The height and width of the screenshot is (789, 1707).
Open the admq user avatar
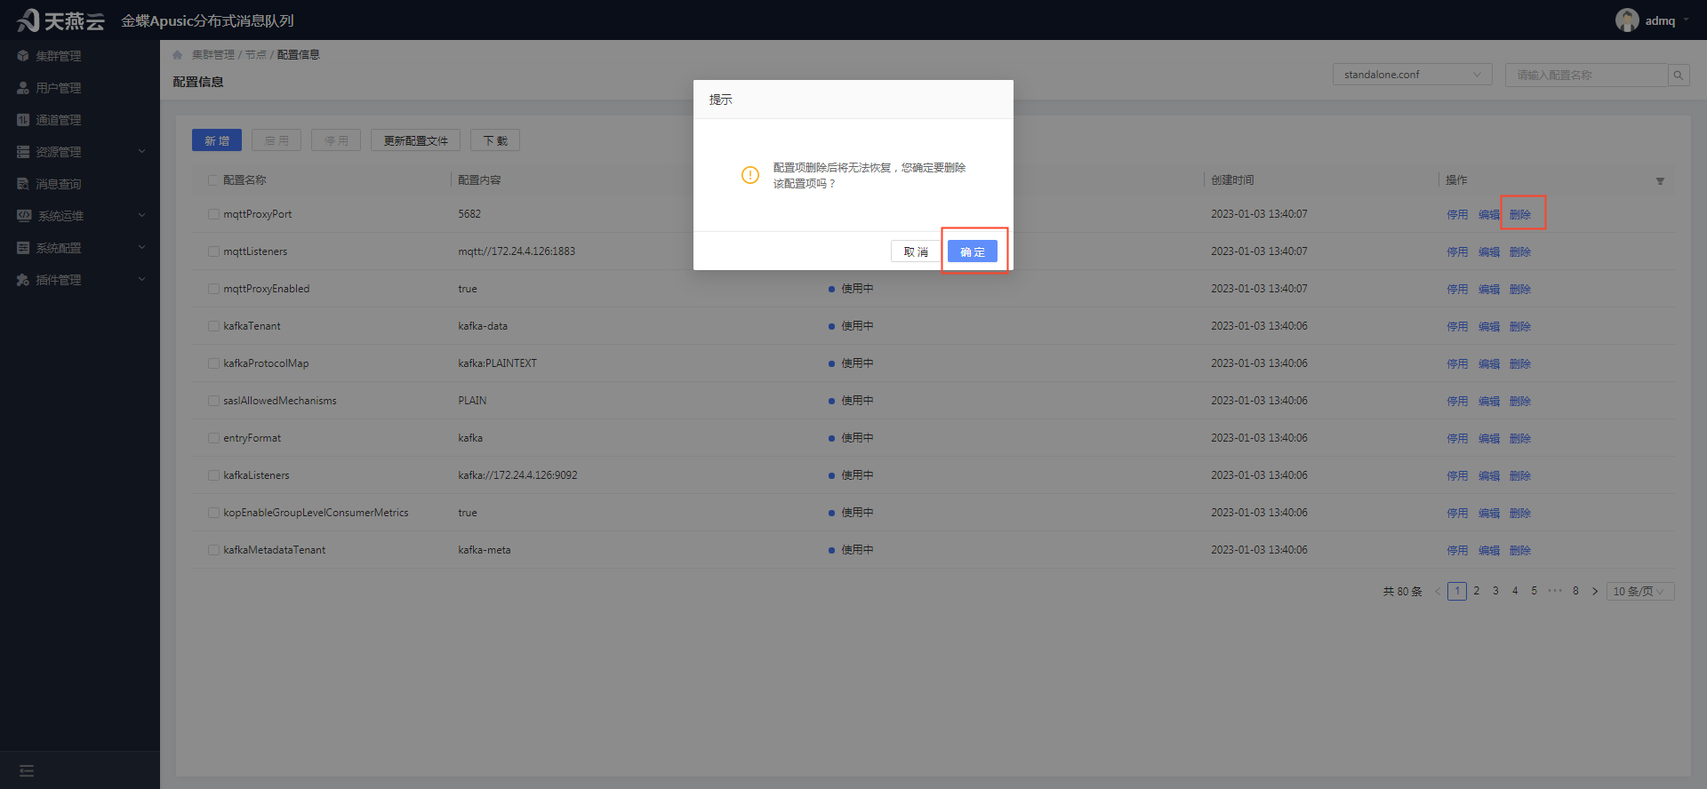(1627, 20)
